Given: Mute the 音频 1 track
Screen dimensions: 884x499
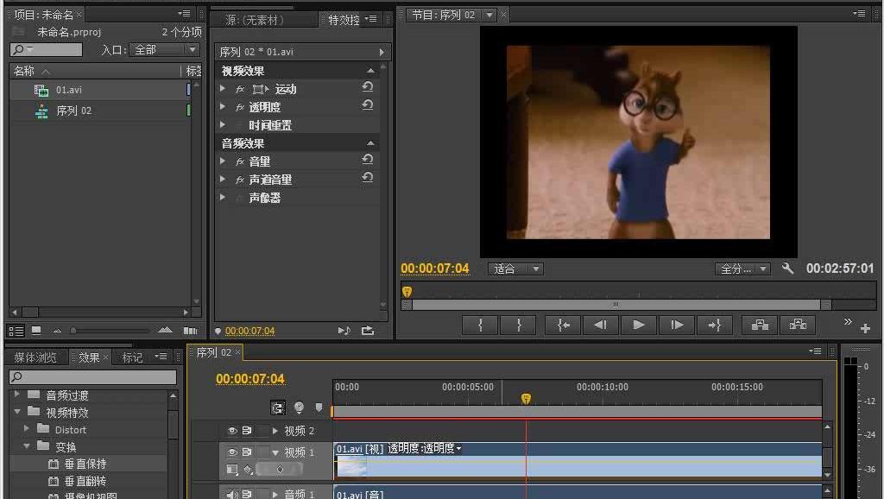Looking at the screenshot, I should click(231, 495).
